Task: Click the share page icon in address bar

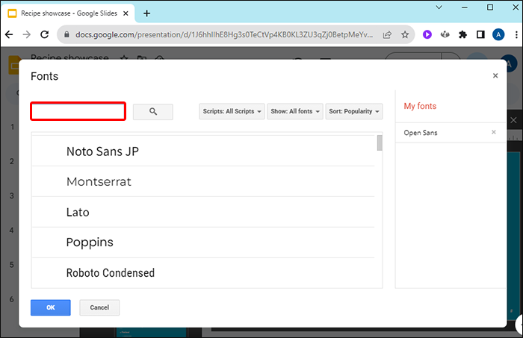Action: click(388, 34)
